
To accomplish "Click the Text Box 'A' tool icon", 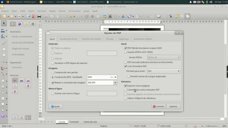I will click(110, 16).
